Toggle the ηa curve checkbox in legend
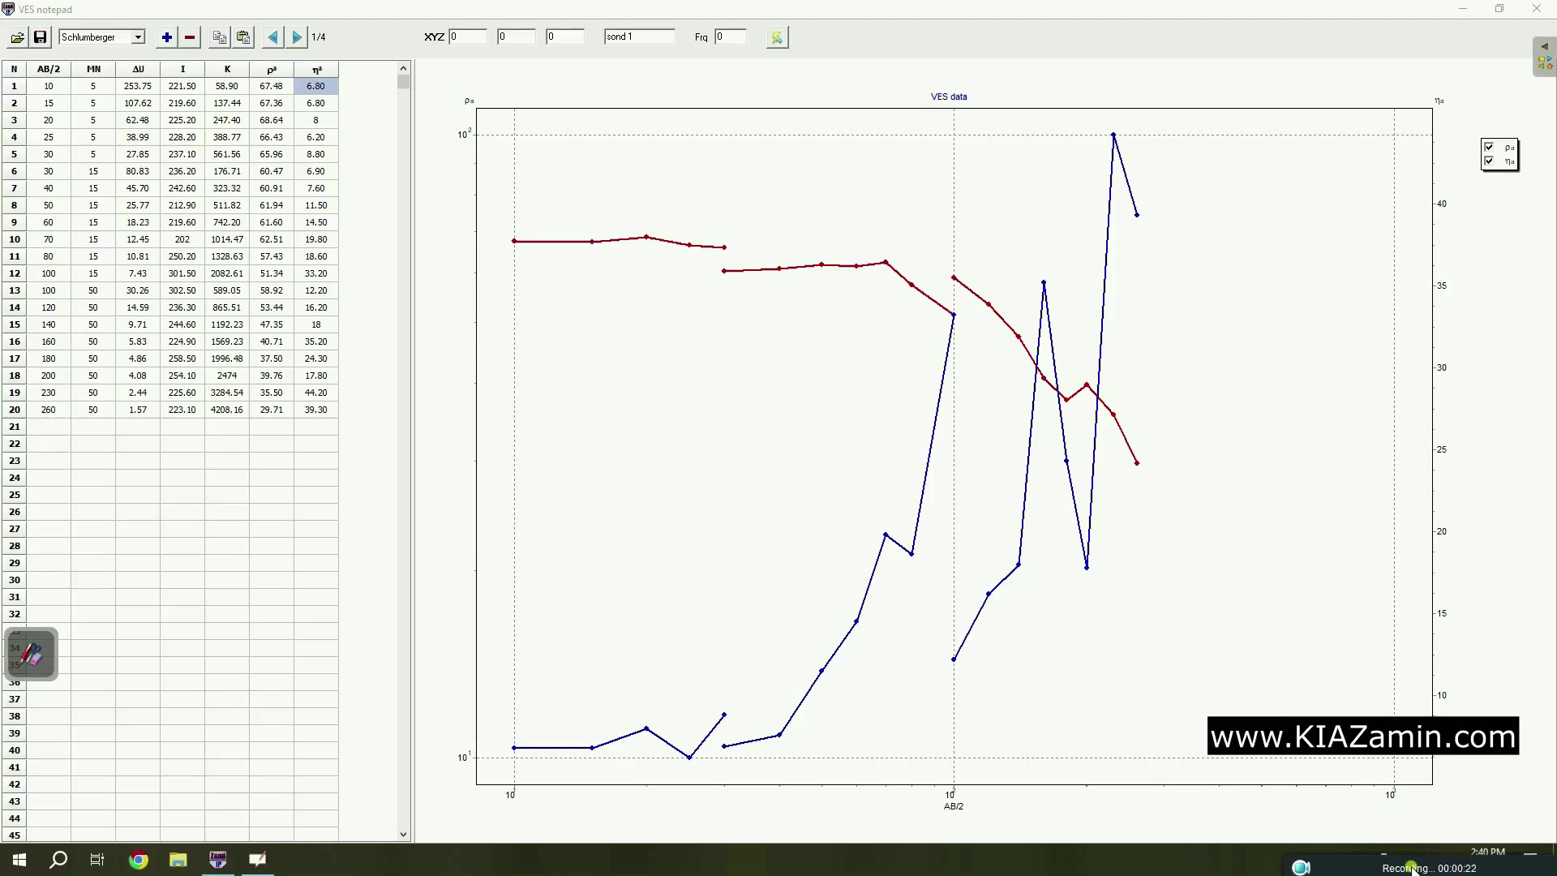Screen dimensions: 1557x876 (x=1489, y=161)
